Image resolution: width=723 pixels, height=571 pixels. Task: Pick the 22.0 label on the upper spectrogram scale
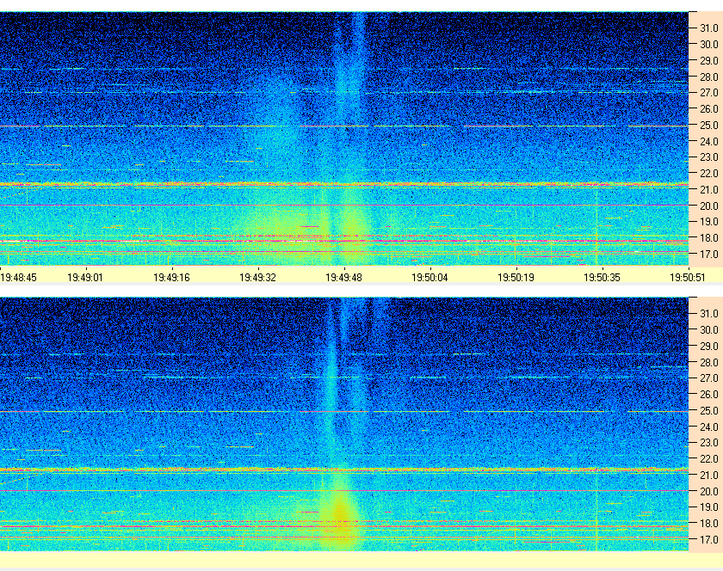(x=709, y=174)
